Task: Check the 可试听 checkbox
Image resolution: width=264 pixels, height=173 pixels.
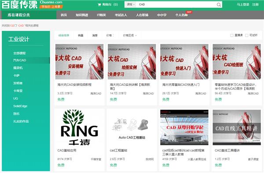Action: tap(247, 35)
